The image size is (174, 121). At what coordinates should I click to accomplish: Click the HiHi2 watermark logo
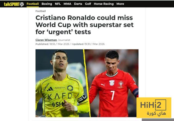[x=154, y=108]
